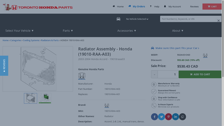The image size is (224, 126).
Task: Expand the Select Your Vehicle menu
Action: tap(19, 31)
